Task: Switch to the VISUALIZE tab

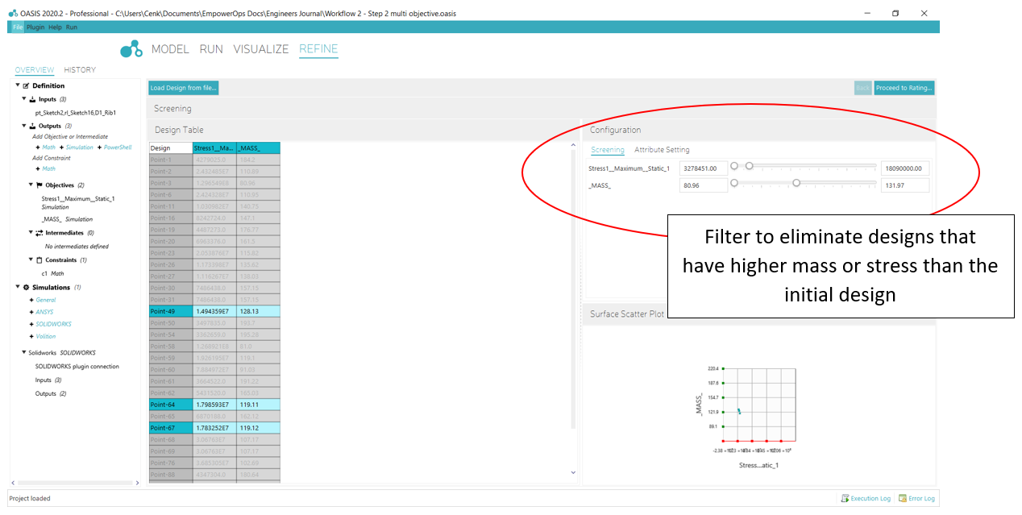Action: point(261,49)
